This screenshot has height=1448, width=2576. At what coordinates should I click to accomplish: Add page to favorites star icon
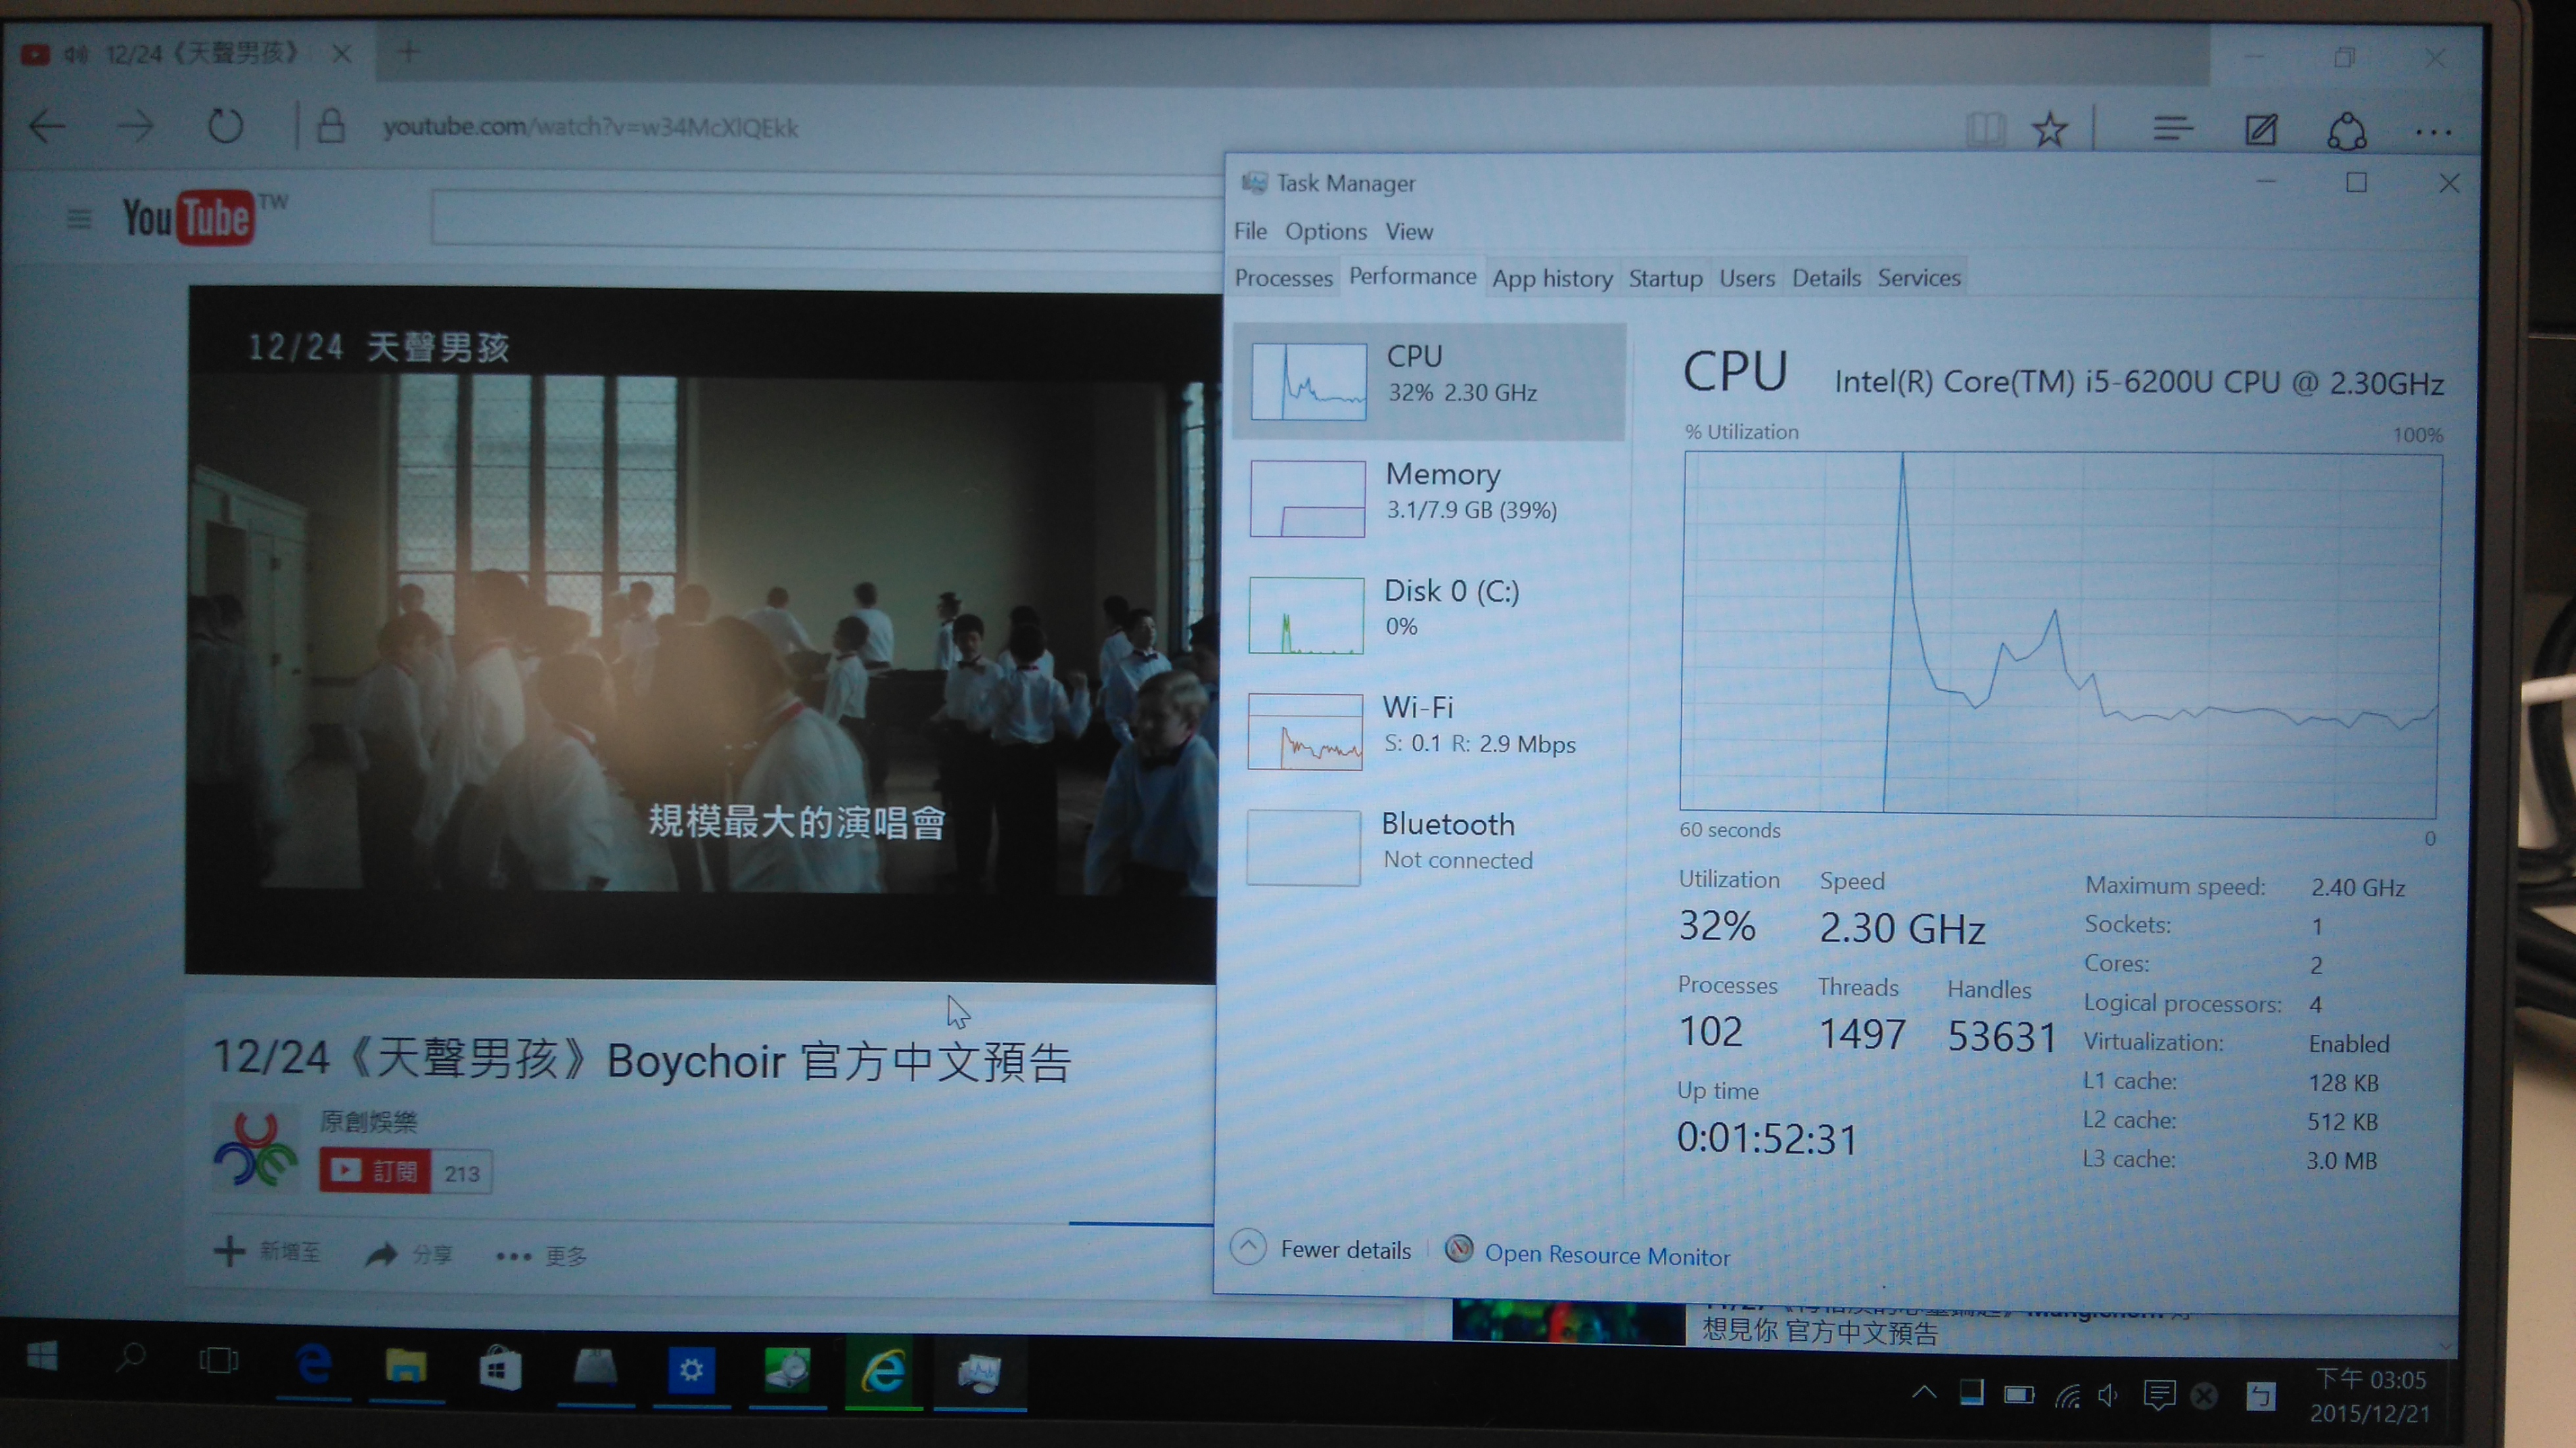(x=2049, y=130)
